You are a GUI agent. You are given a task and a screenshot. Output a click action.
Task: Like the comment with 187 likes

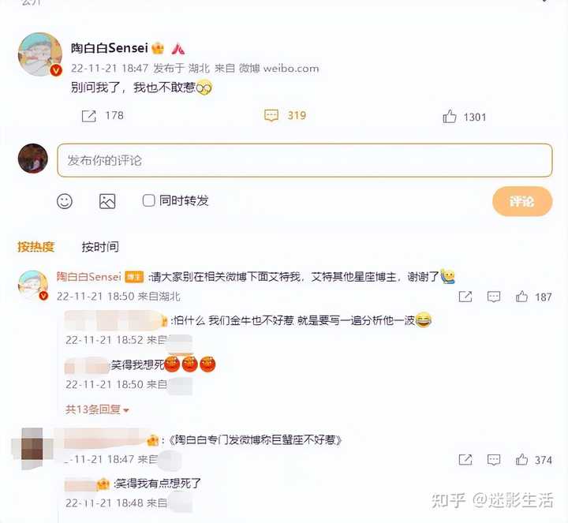click(521, 297)
